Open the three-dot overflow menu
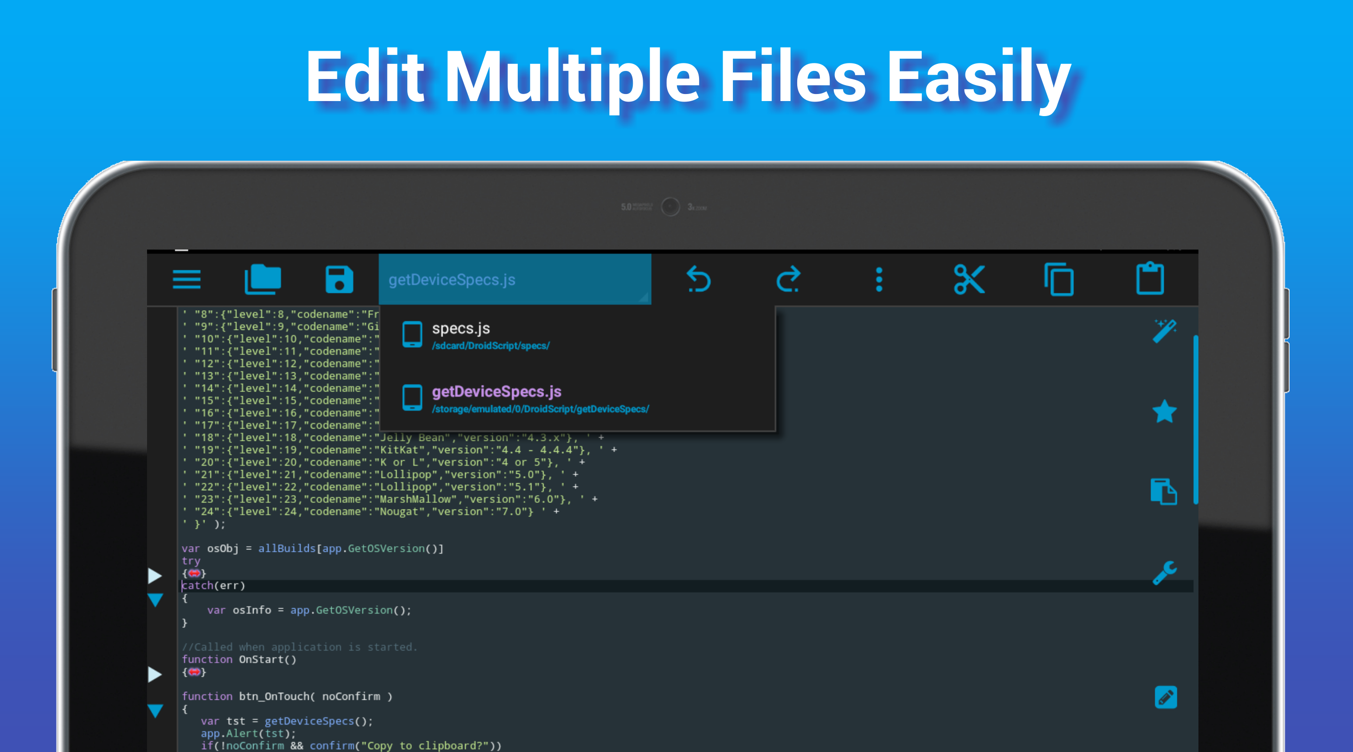This screenshot has width=1353, height=752. 879,279
